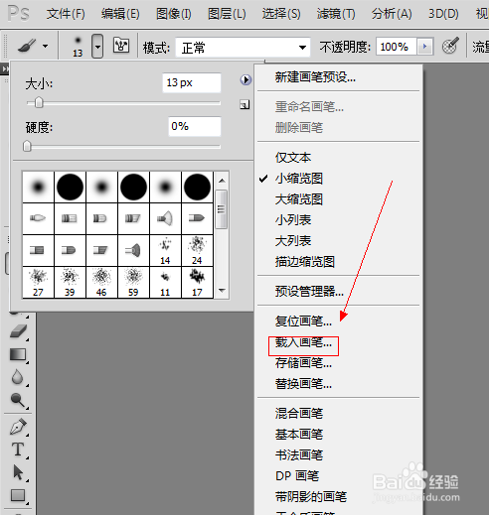Open the 编辑(E) menu
This screenshot has width=489, height=515.
coord(120,14)
